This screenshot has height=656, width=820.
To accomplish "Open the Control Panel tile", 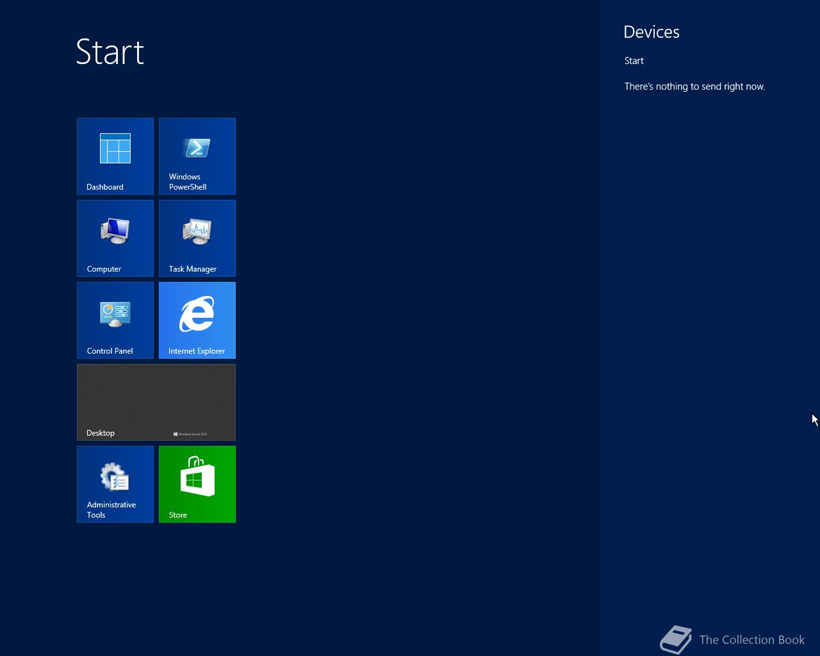I will click(x=115, y=320).
